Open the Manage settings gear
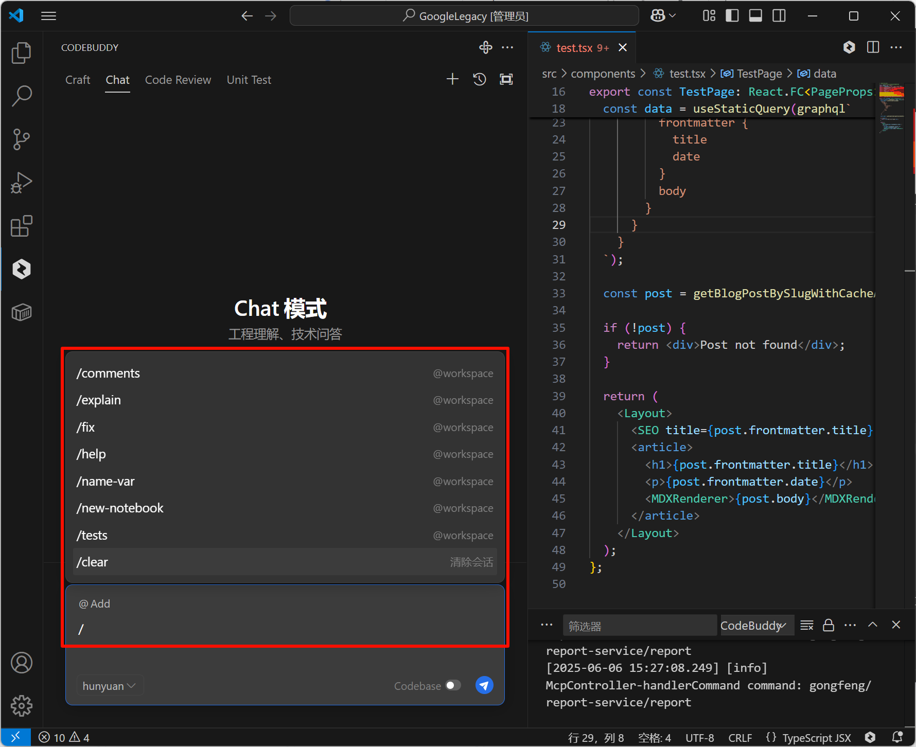Viewport: 916px width, 747px height. click(21, 706)
